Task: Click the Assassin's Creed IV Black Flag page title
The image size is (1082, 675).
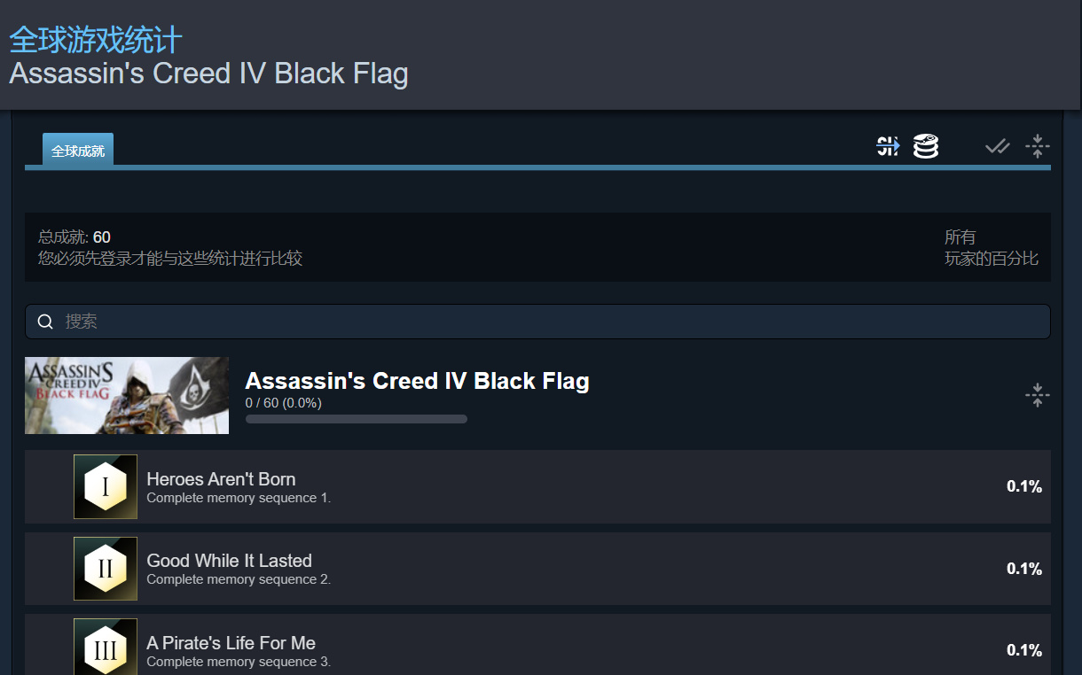Action: pos(209,74)
